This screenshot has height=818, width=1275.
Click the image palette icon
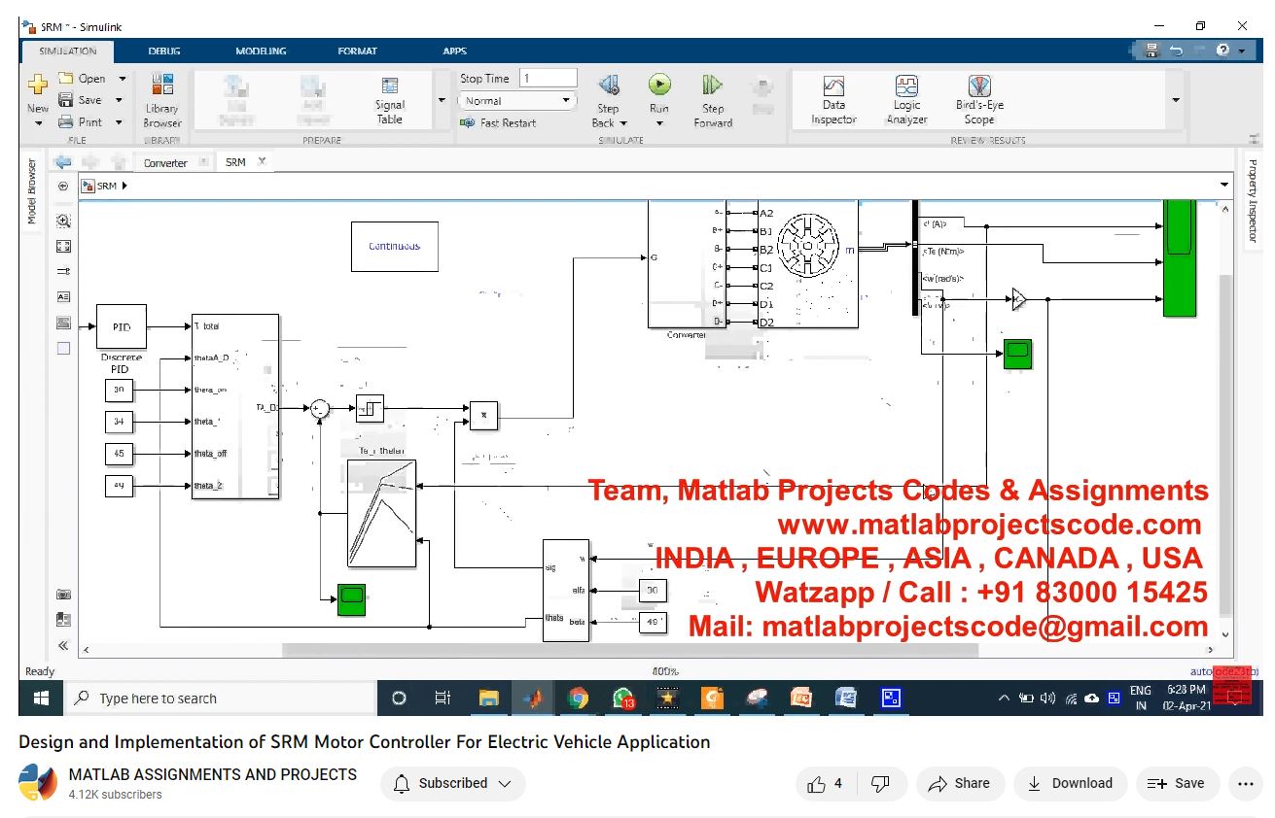(63, 322)
